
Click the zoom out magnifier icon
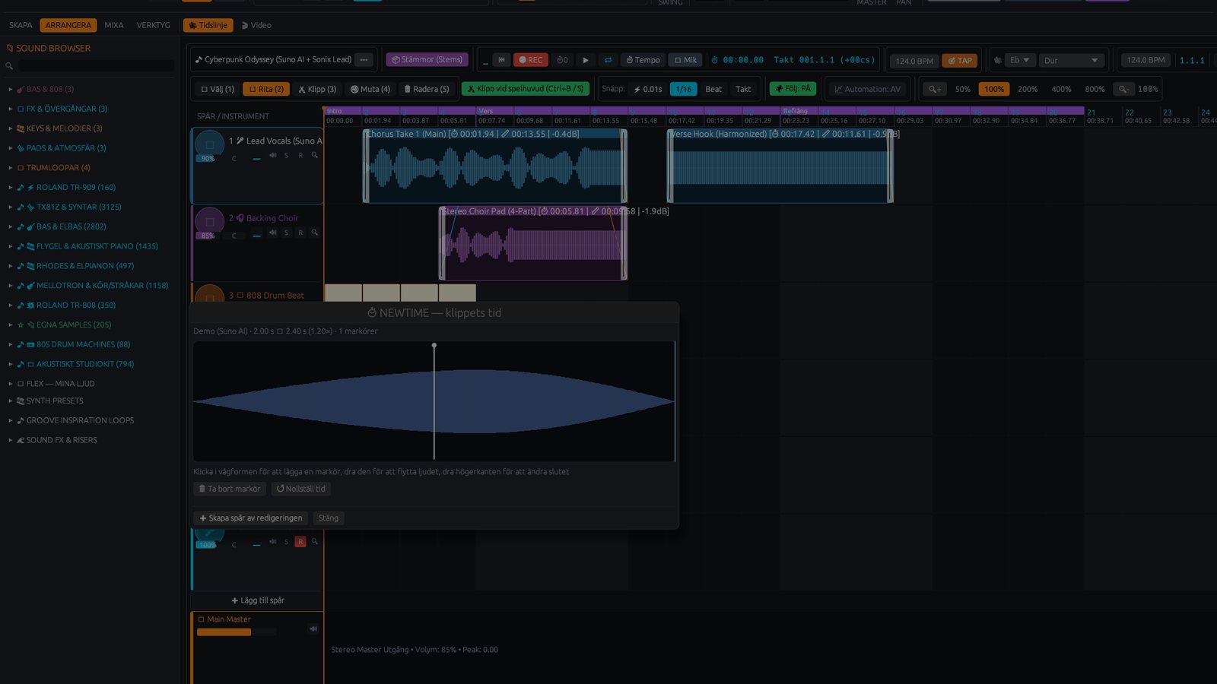[x=1123, y=89]
